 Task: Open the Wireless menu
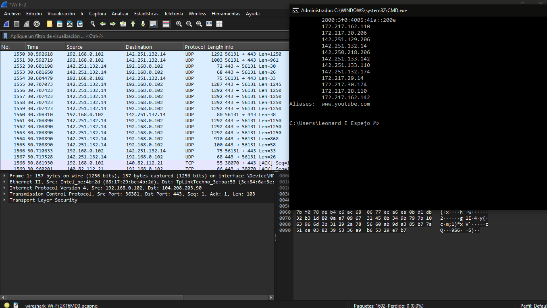[197, 14]
